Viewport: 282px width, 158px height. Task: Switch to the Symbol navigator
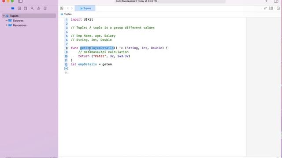point(26,8)
